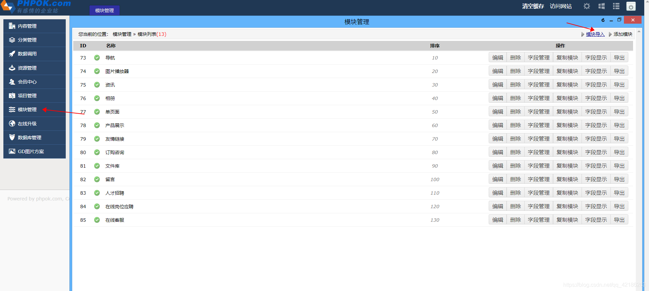Open 分类管理 in the sidebar

35,40
